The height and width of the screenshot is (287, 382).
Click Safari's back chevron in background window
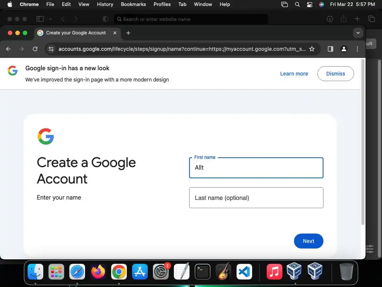click(x=63, y=19)
